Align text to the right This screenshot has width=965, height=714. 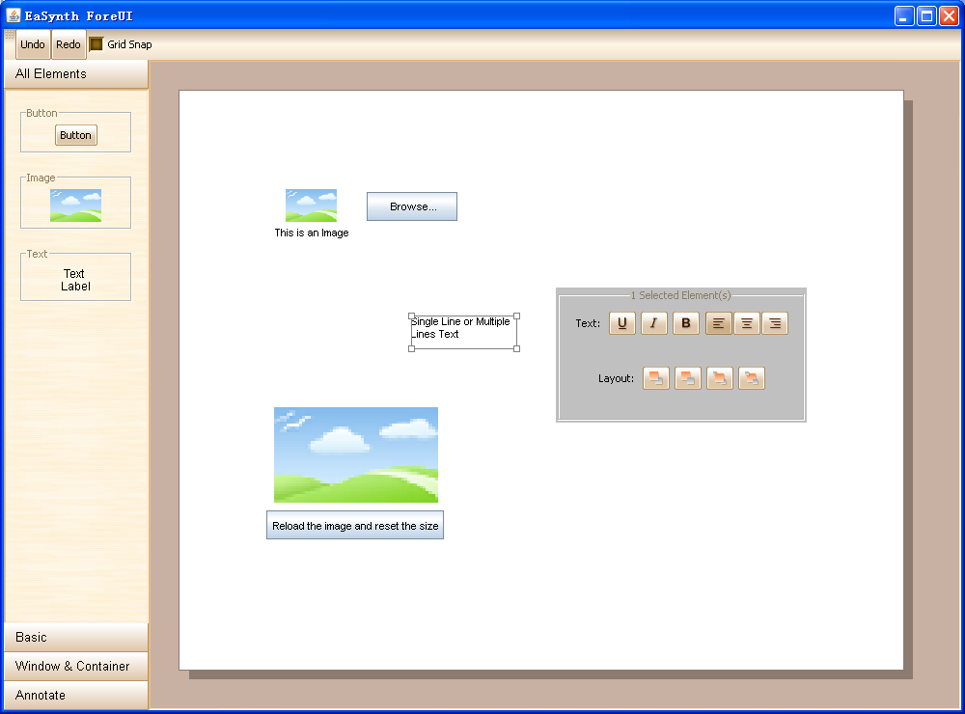coord(775,323)
